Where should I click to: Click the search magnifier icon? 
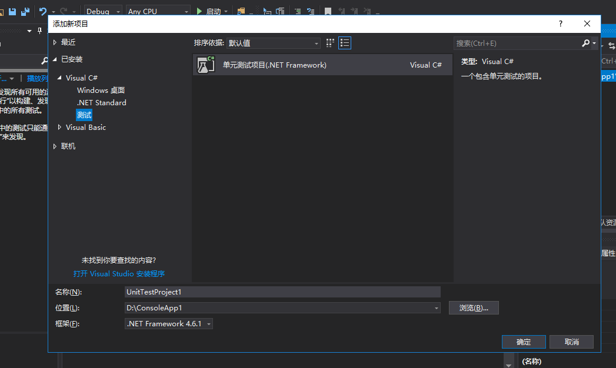point(585,43)
